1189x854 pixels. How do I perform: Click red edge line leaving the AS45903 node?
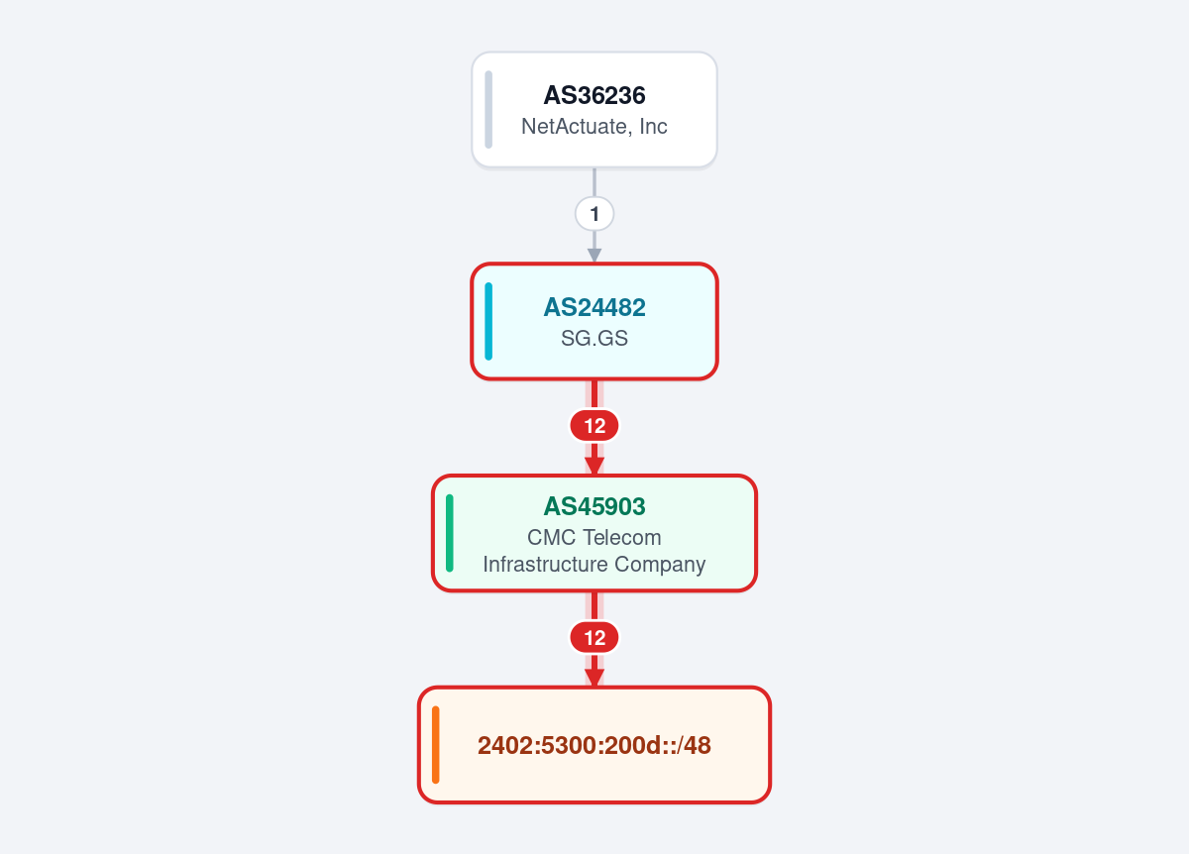(594, 606)
